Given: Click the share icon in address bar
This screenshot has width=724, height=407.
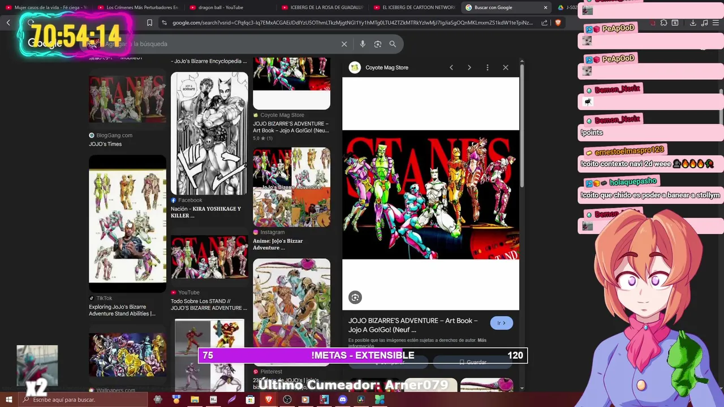Looking at the screenshot, I should click(x=544, y=23).
